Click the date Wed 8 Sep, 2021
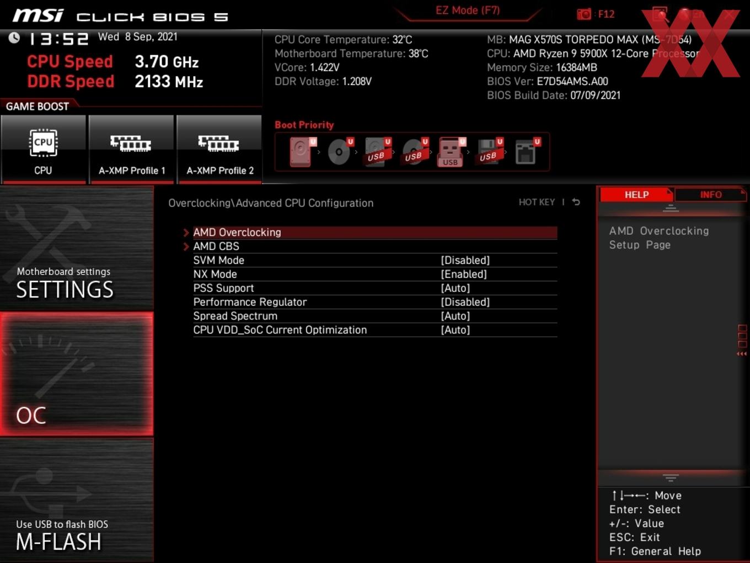This screenshot has width=750, height=563. coord(138,36)
